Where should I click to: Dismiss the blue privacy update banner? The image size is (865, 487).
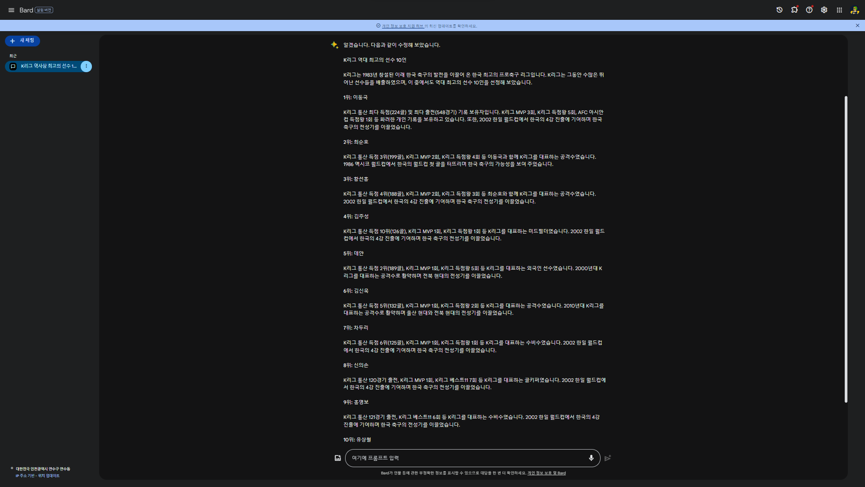tap(857, 26)
